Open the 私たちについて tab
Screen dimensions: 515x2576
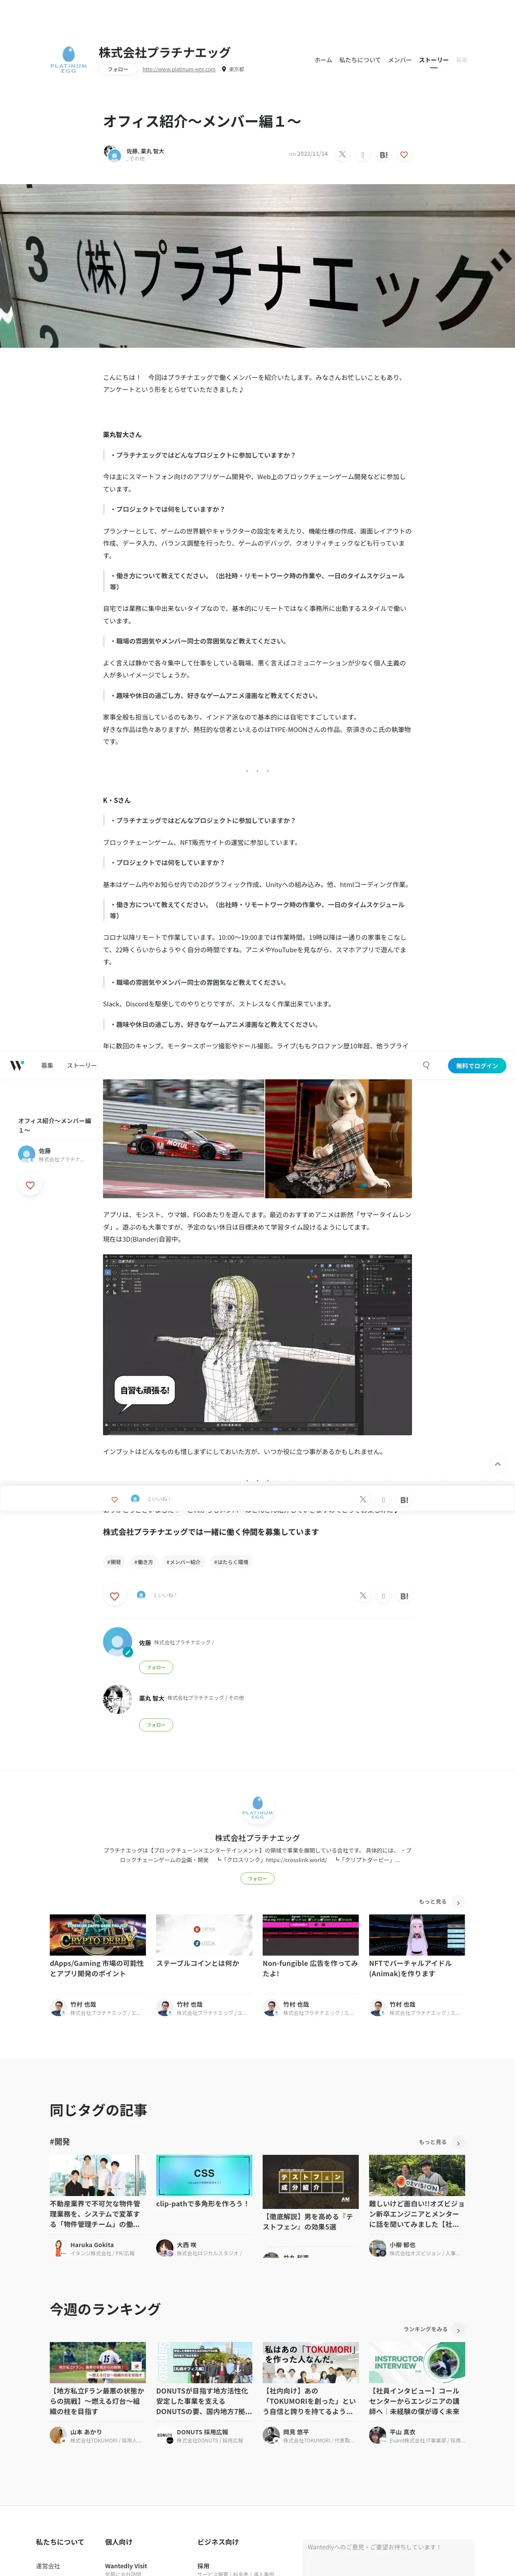pyautogui.click(x=360, y=60)
